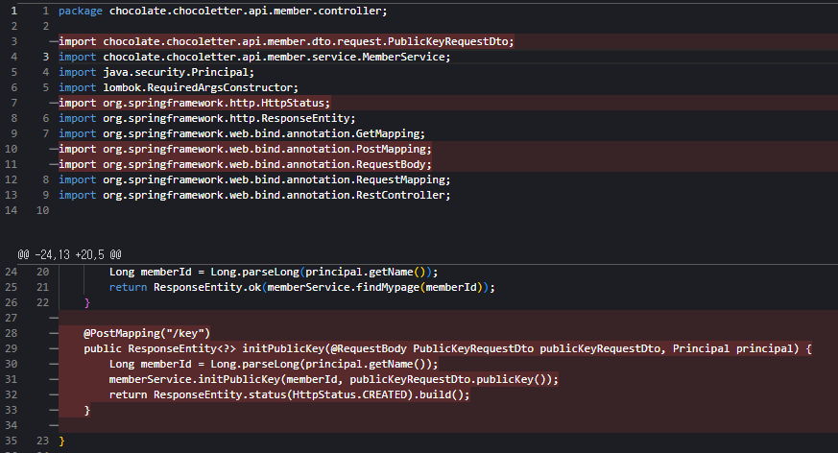The width and height of the screenshot is (838, 453).
Task: Click the removed RequestBody import line
Action: (245, 165)
